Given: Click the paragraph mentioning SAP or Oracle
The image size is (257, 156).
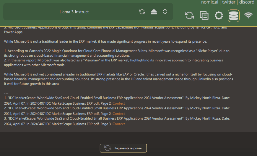Looking at the screenshot, I should (118, 79).
